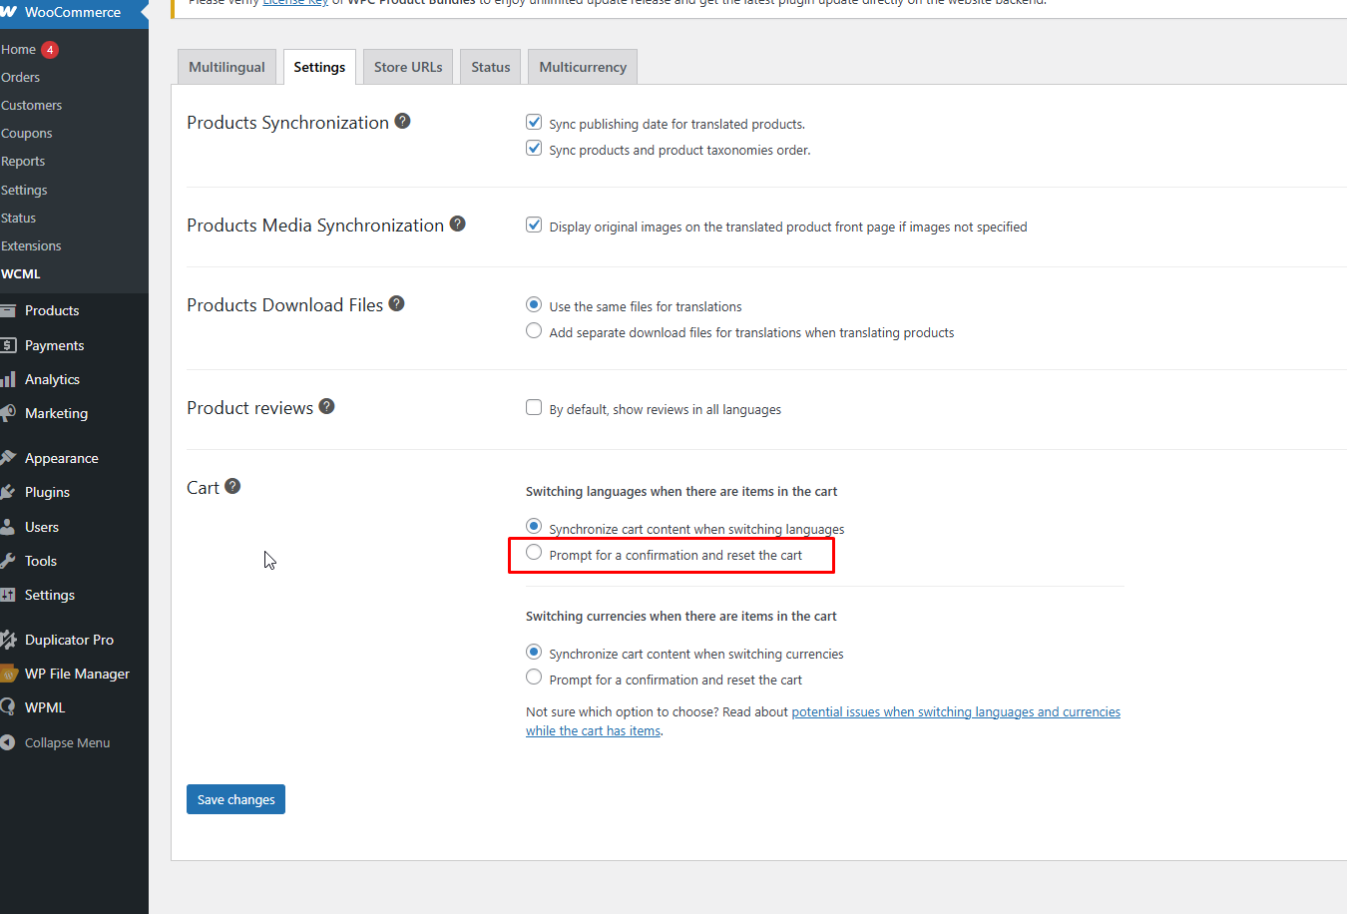This screenshot has width=1347, height=914.
Task: Click the Appearance paintbrush icon
Action: [x=8, y=458]
